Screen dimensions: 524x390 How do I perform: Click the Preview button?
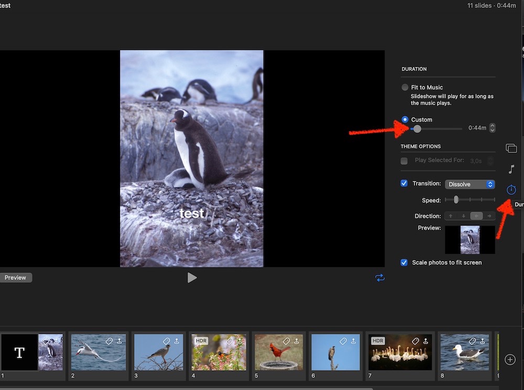tap(16, 278)
